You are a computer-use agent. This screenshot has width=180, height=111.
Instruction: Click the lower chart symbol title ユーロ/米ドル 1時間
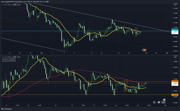point(11,57)
